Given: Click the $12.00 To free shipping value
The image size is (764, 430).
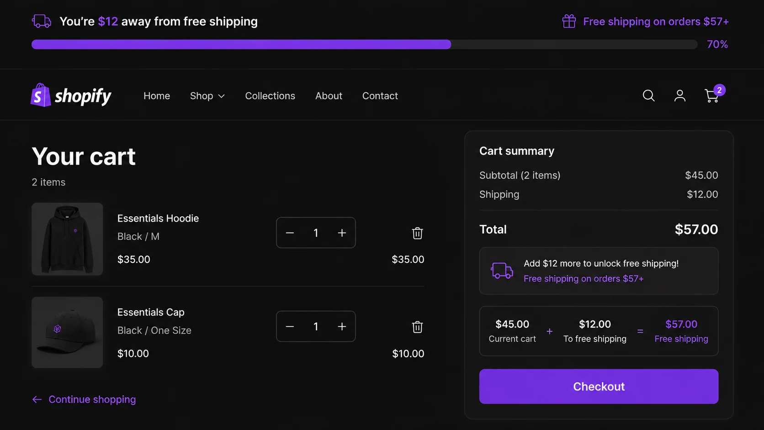Looking at the screenshot, I should coord(594,324).
